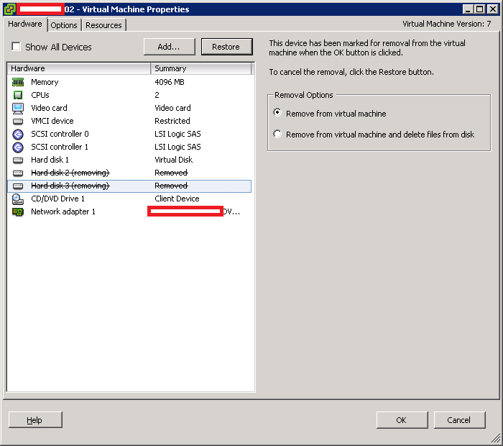Click the Hard disk 3 (removing) icon
The image size is (503, 446).
[18, 186]
